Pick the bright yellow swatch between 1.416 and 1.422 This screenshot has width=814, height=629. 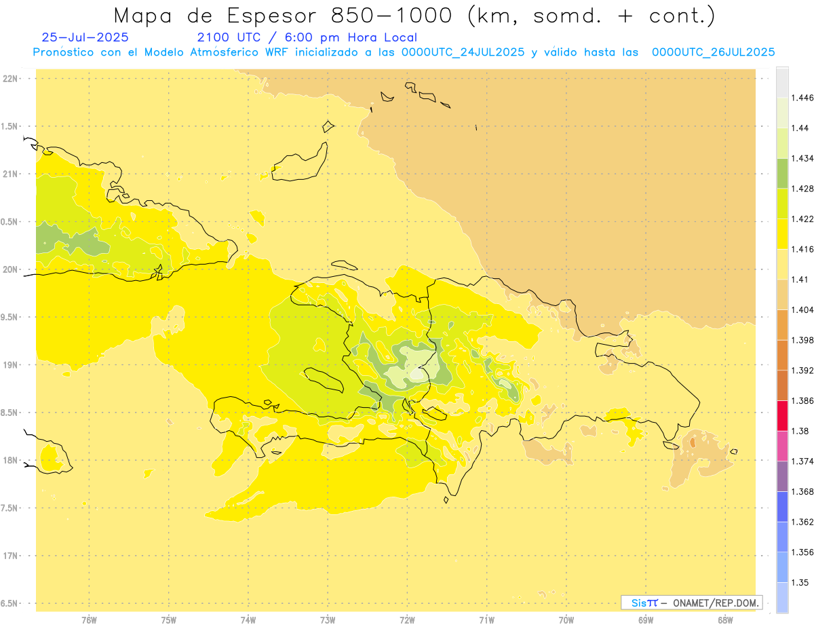(782, 233)
